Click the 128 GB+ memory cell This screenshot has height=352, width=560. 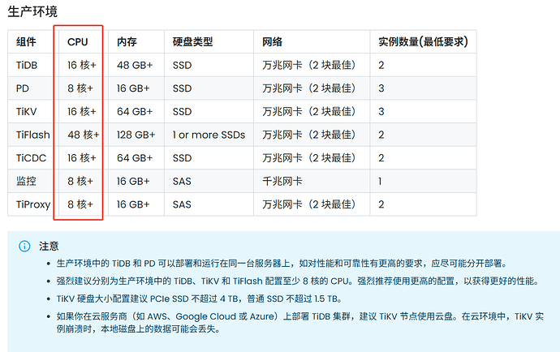[136, 135]
